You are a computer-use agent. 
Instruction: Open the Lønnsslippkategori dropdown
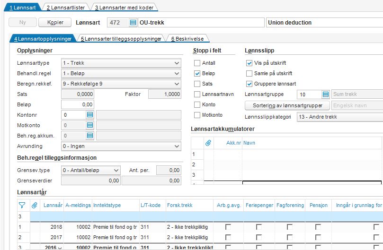pyautogui.click(x=340, y=117)
